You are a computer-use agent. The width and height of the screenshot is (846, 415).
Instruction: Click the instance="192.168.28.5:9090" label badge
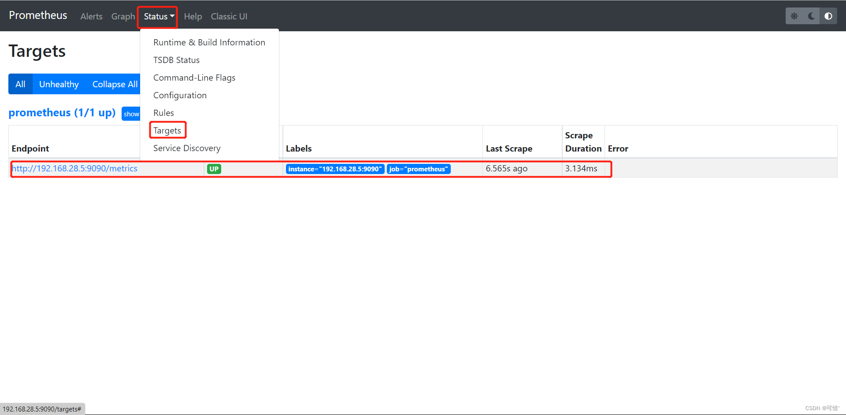[x=335, y=169]
